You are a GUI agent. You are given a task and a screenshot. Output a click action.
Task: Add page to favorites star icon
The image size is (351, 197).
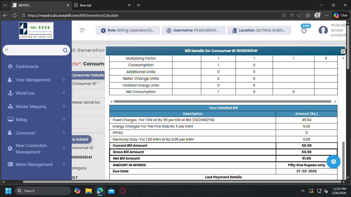pos(299,15)
